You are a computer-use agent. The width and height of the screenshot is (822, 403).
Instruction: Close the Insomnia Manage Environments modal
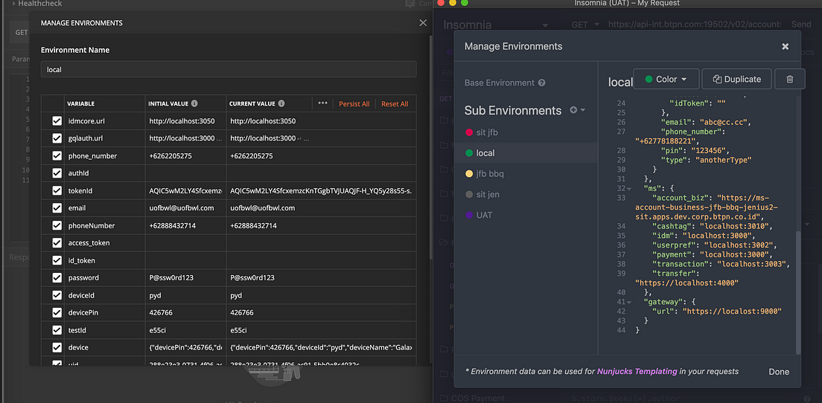pyautogui.click(x=786, y=47)
